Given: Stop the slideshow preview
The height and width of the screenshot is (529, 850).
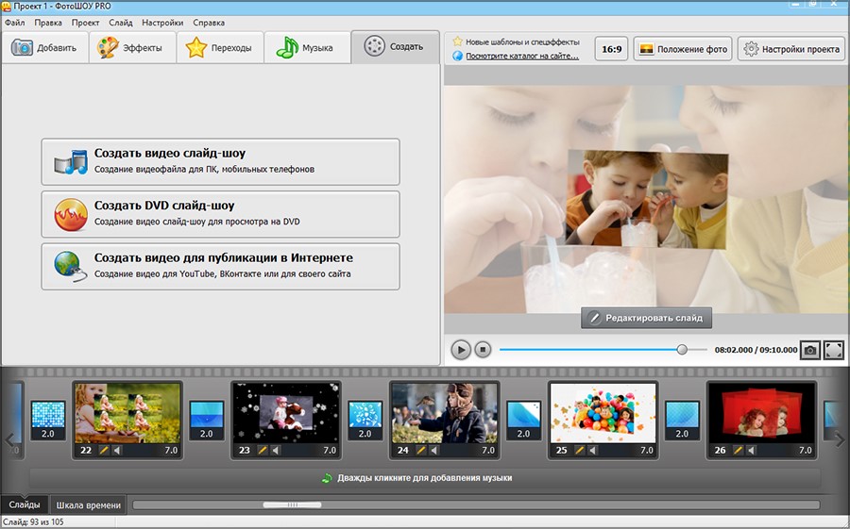Looking at the screenshot, I should (483, 350).
